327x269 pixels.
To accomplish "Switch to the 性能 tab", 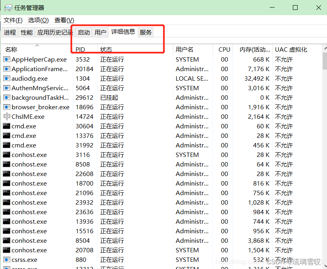I will 27,32.
